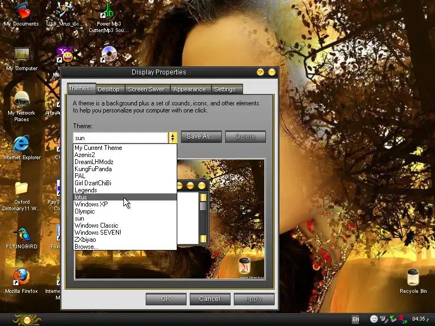
Task: Launch the Yahoo Messenger desktop icon
Action: pos(64,55)
